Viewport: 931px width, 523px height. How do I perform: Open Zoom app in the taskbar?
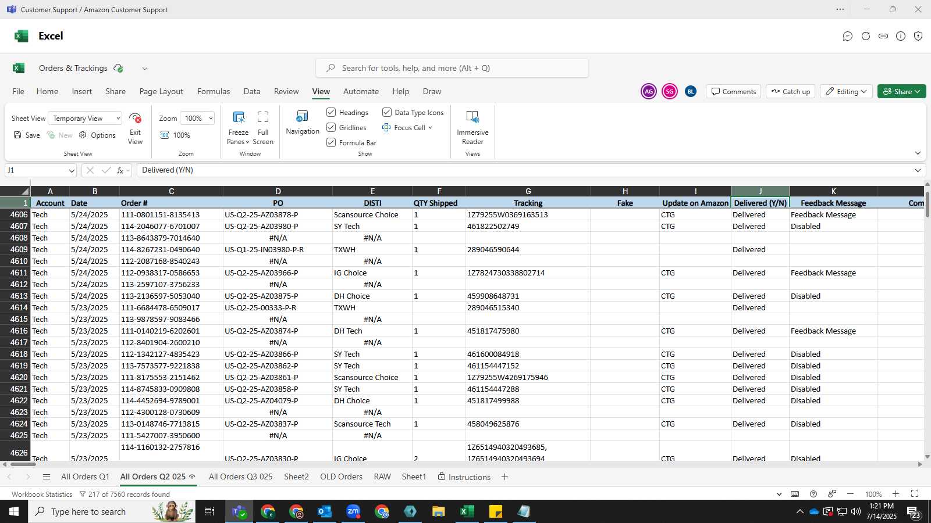(x=353, y=511)
